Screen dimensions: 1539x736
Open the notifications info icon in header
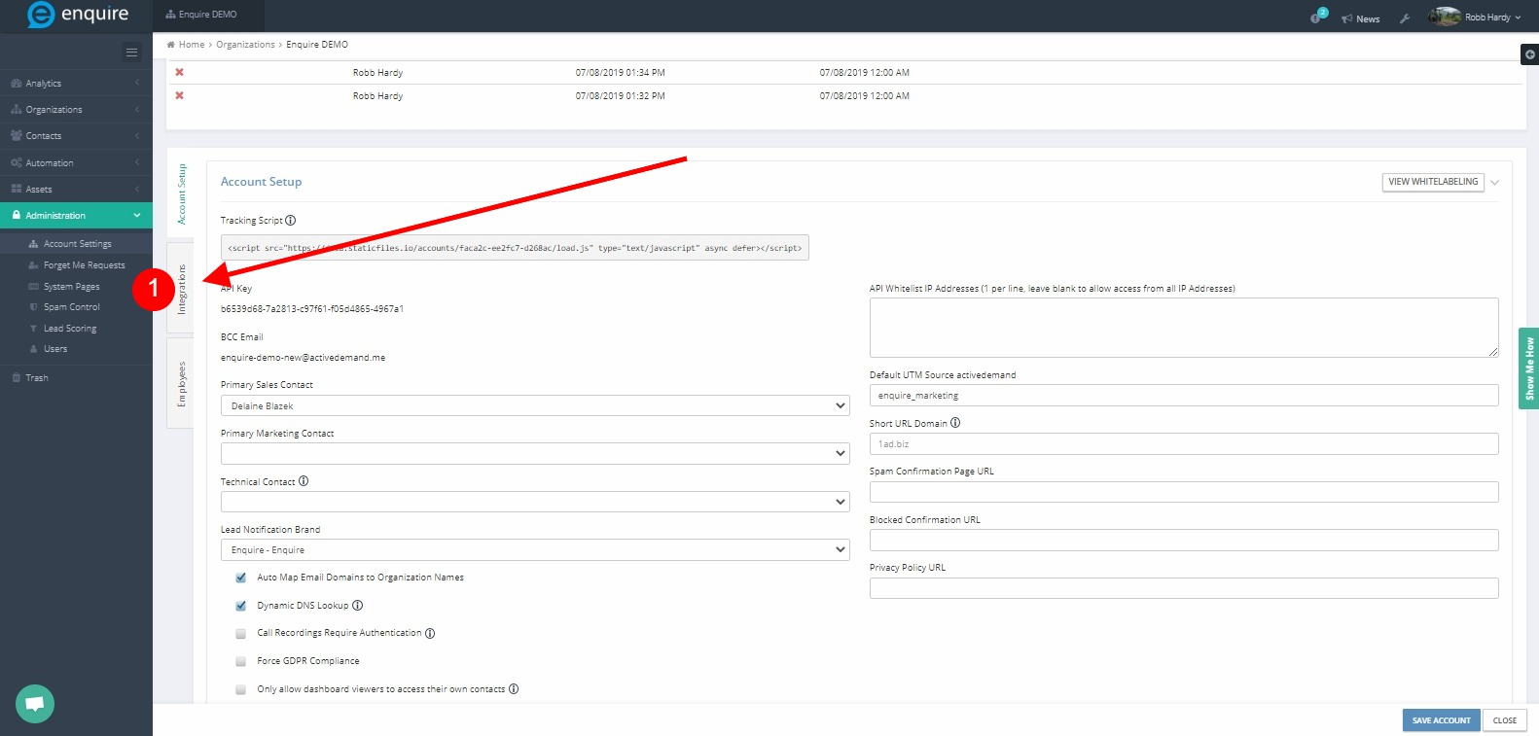(1317, 17)
